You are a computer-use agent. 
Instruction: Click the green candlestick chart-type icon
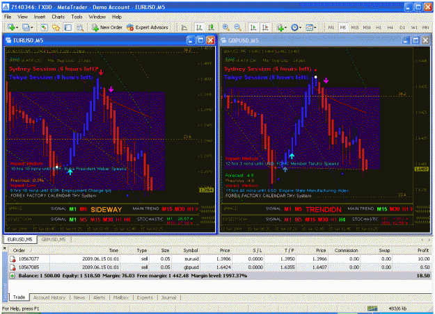[211, 27]
